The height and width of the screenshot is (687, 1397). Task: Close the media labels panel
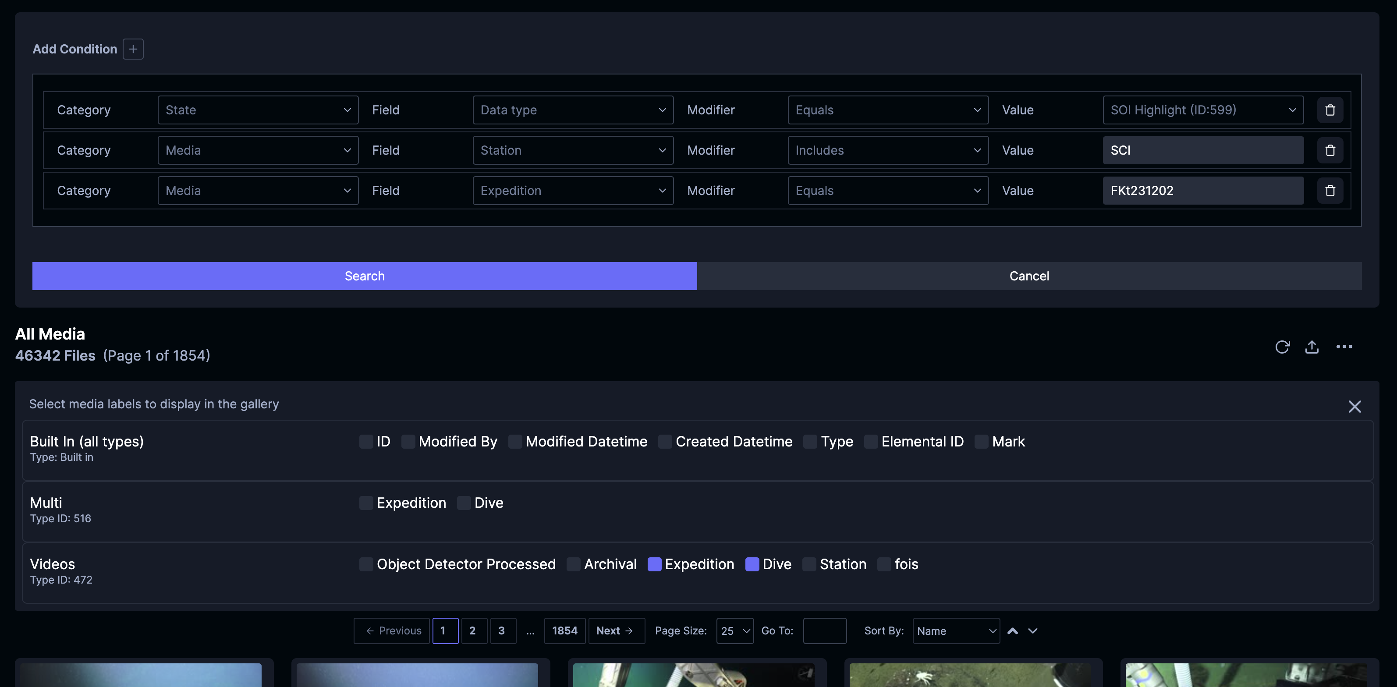point(1354,407)
